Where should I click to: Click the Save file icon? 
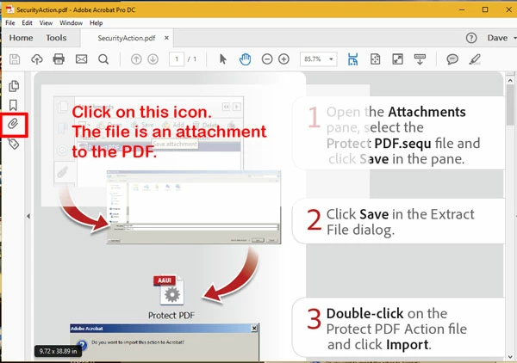(x=15, y=59)
